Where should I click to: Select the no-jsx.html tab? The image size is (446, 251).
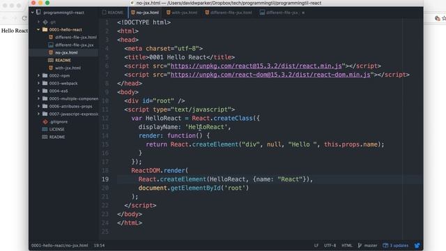pos(145,13)
